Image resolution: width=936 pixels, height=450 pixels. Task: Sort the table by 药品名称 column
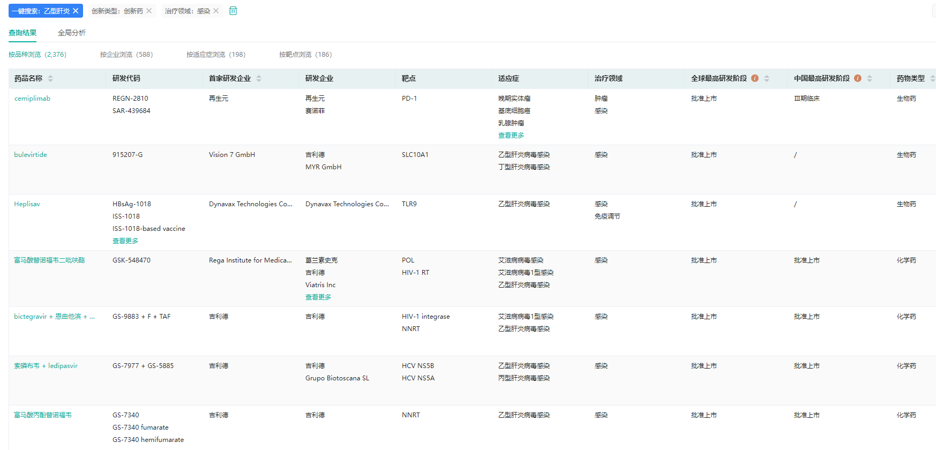(x=50, y=78)
